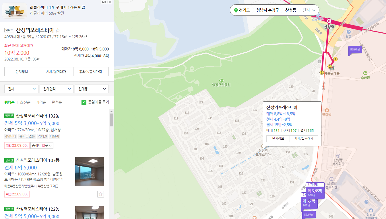Select route marker number 1
Viewport: 386px width, 219px height.
click(x=335, y=59)
